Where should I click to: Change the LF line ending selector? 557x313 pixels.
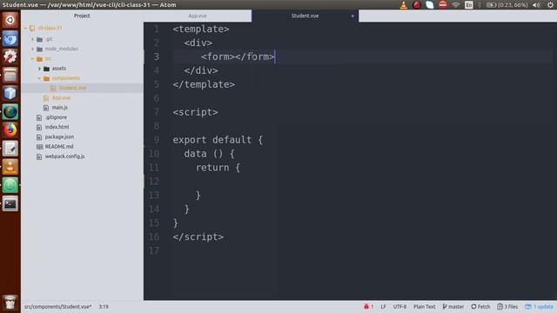click(x=383, y=307)
